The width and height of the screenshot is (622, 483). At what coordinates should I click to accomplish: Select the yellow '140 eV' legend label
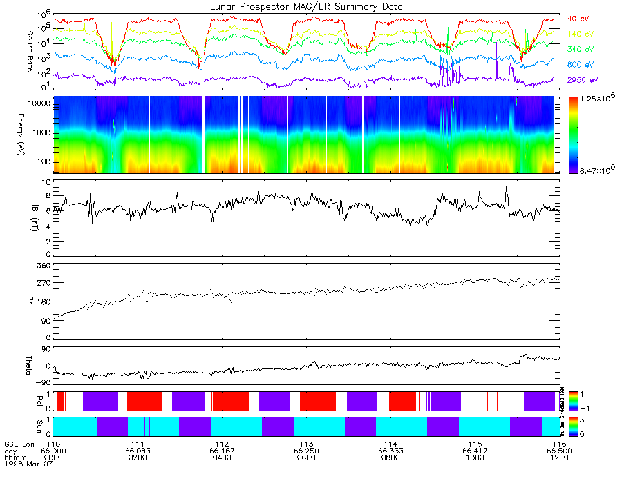pyautogui.click(x=581, y=34)
